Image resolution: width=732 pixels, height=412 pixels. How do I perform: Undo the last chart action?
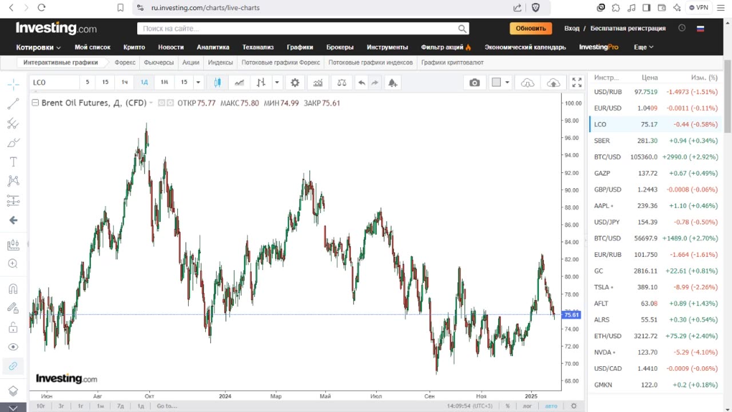click(361, 82)
